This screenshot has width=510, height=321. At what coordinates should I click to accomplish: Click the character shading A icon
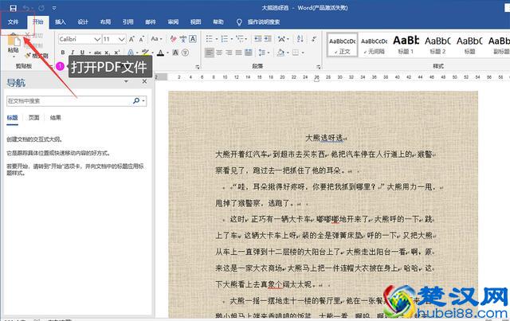coord(175,53)
